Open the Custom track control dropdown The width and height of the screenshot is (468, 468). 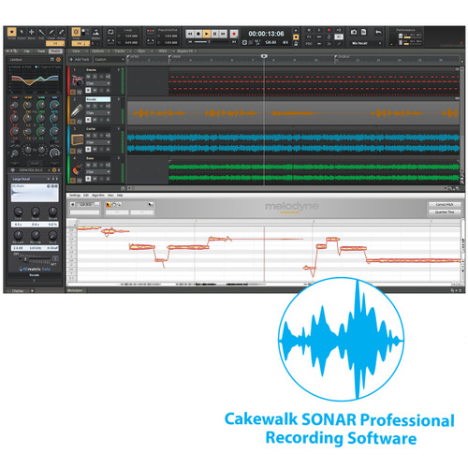click(109, 59)
